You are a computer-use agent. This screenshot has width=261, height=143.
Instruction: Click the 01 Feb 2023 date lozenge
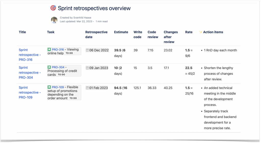[x=98, y=88]
